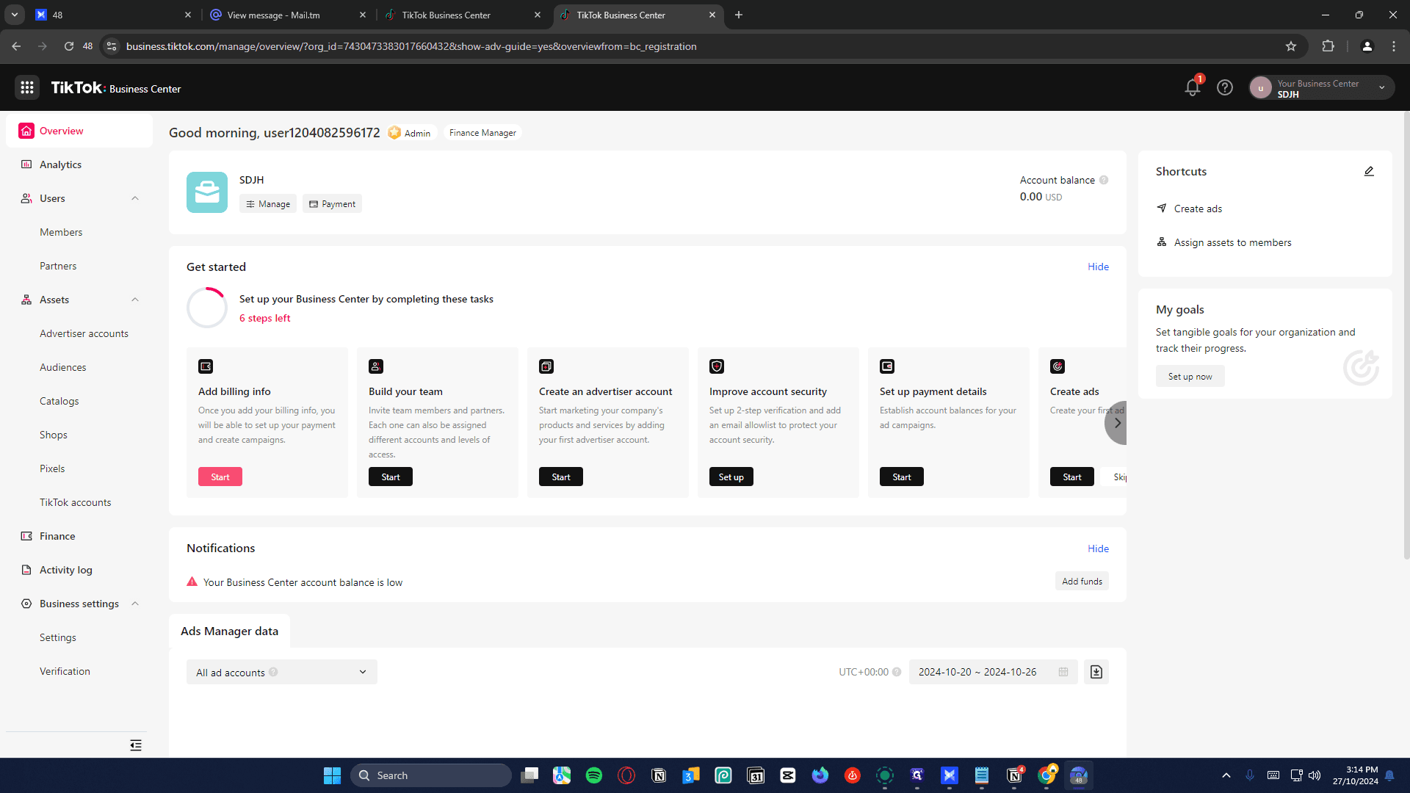Click the Manage button for SDJH
Image resolution: width=1410 pixels, height=793 pixels.
coord(268,203)
